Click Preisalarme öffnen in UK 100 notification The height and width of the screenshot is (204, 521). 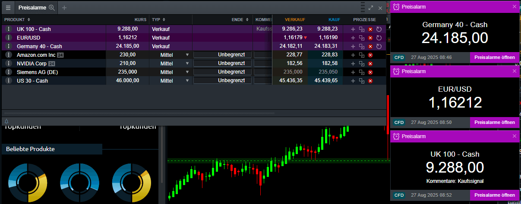(x=494, y=195)
